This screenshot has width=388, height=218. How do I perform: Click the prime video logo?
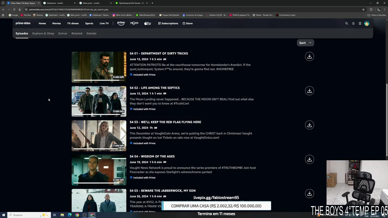tap(23, 23)
